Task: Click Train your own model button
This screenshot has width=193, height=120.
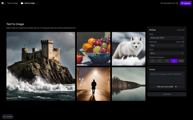Action: point(167,87)
